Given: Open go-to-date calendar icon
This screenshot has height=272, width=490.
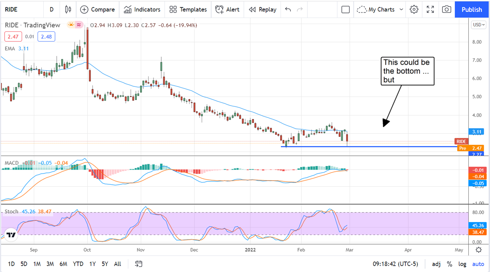Looking at the screenshot, I should click(139, 264).
